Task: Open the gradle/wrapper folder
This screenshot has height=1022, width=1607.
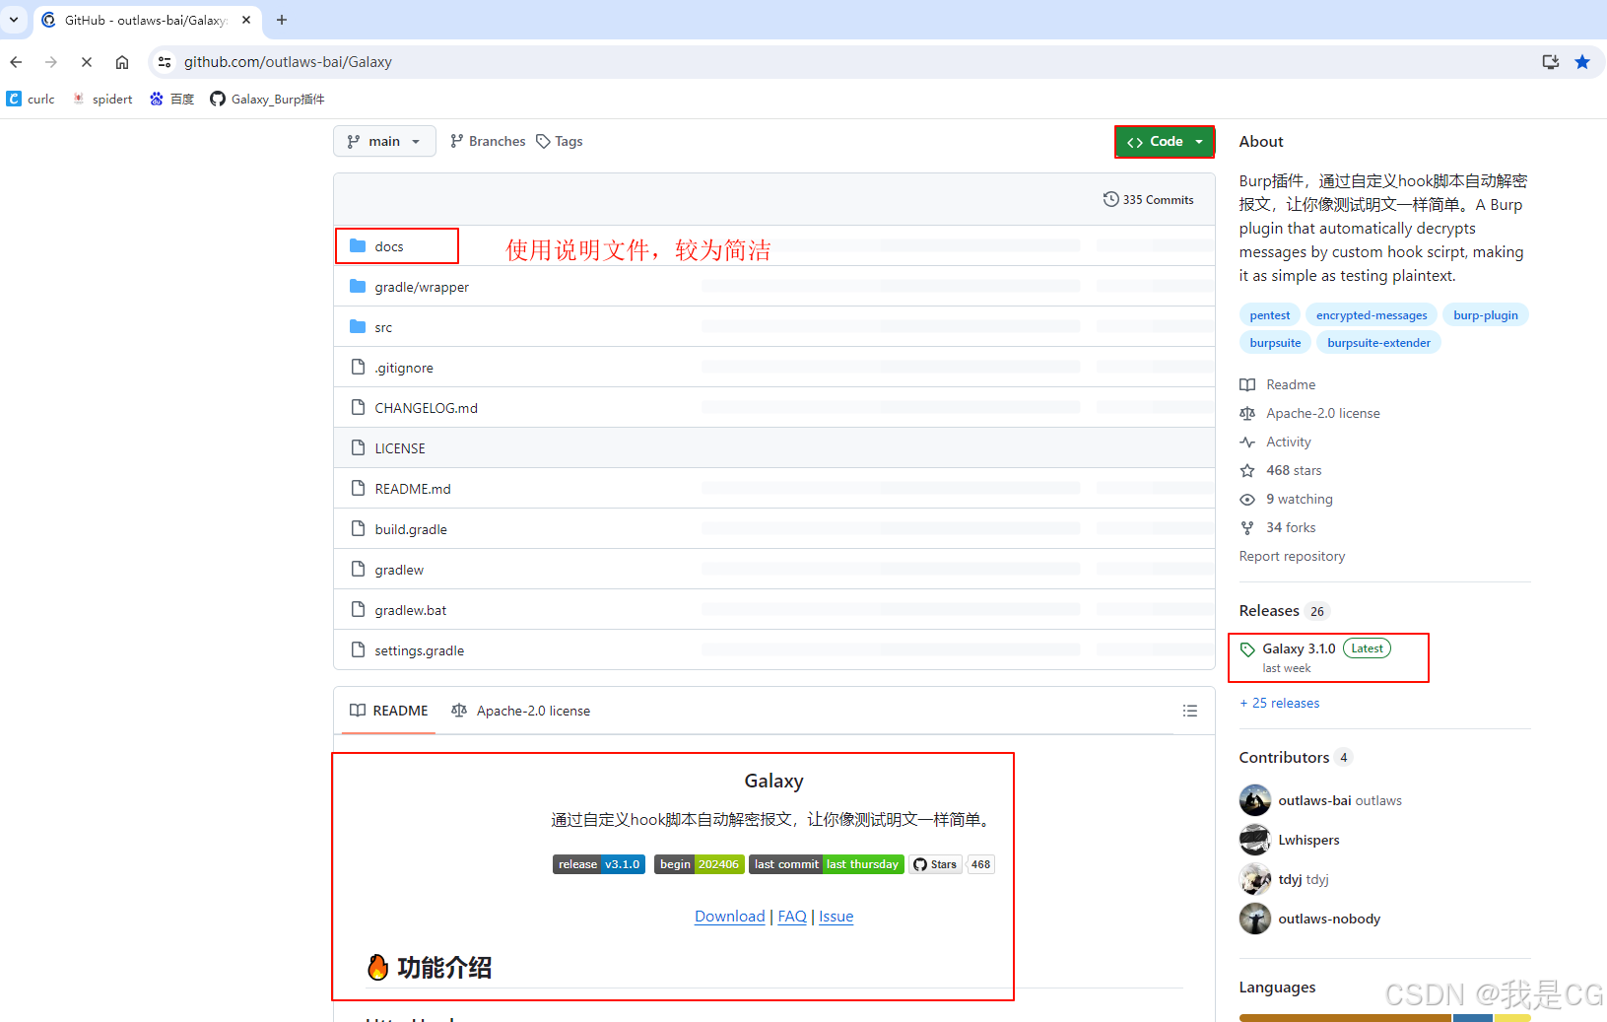Action: click(422, 287)
